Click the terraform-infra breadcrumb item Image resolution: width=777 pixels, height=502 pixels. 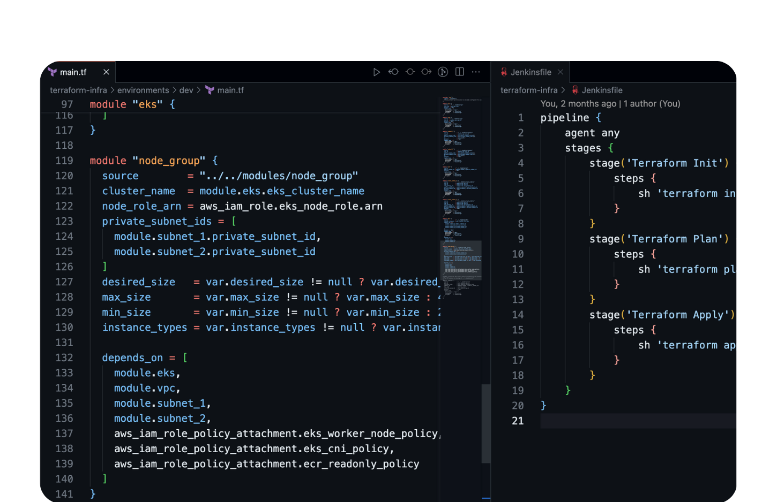[78, 90]
